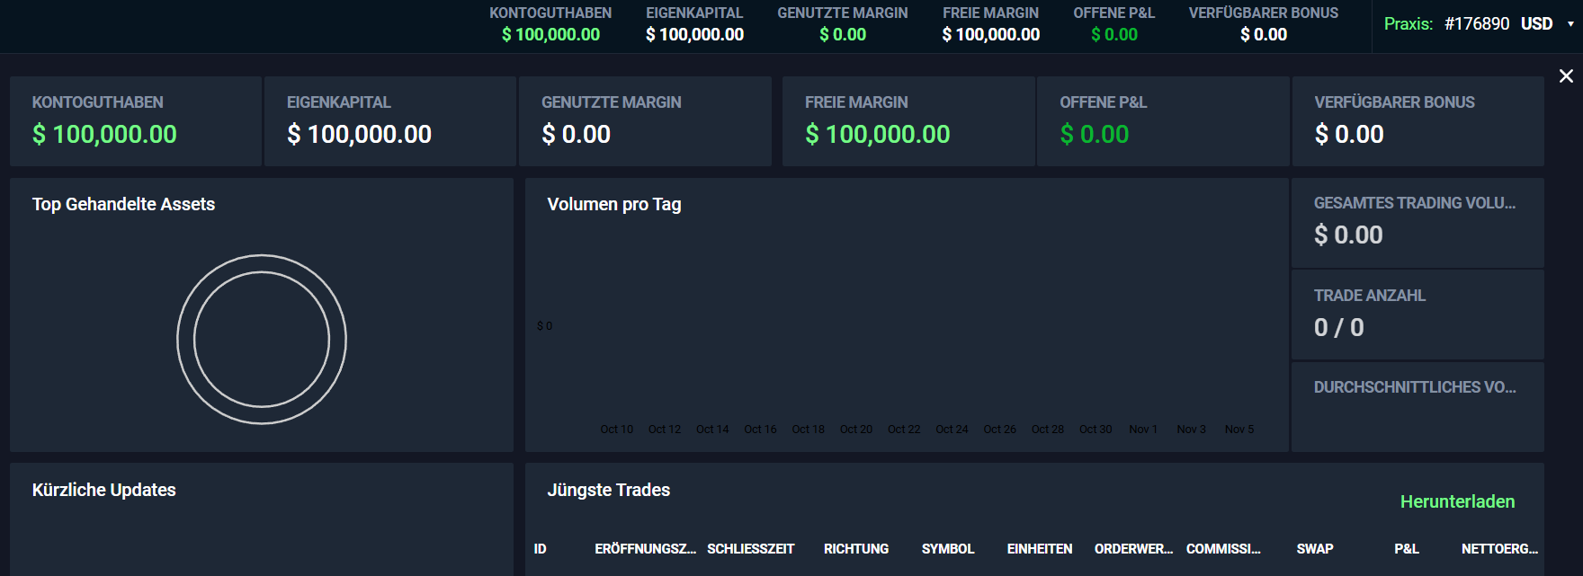
Task: Sort by the Eröffnungsz... column header
Action: pos(645,549)
